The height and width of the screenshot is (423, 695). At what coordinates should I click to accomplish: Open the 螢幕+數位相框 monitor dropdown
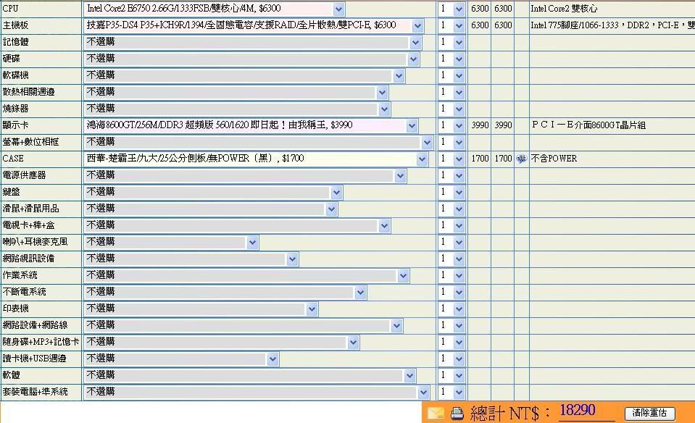[258, 142]
